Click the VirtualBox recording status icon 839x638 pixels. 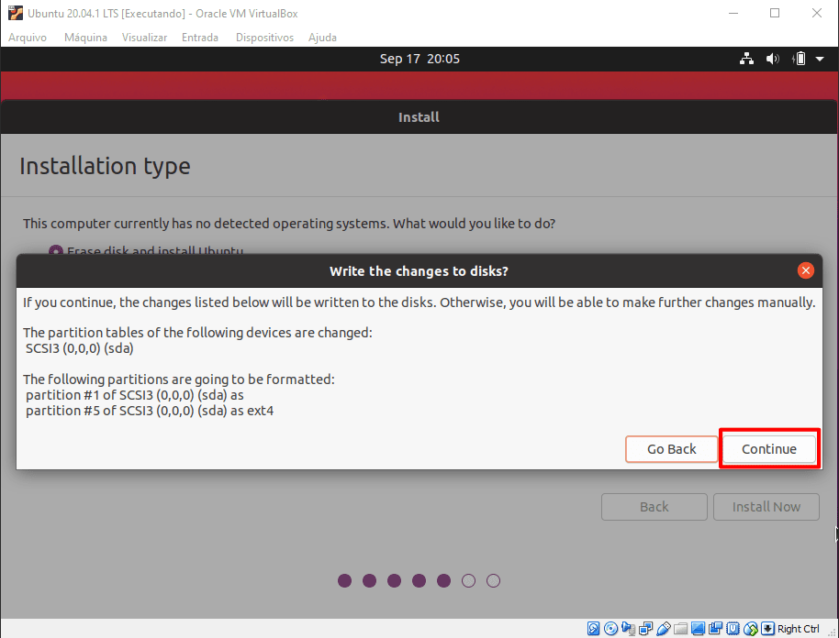tap(715, 629)
